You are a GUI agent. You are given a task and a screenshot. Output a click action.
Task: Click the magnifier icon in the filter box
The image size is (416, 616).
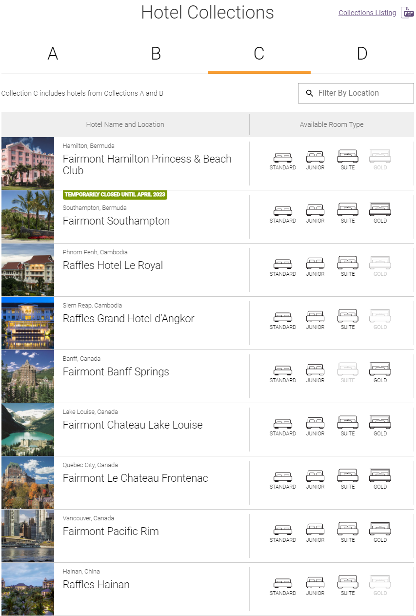tap(310, 93)
